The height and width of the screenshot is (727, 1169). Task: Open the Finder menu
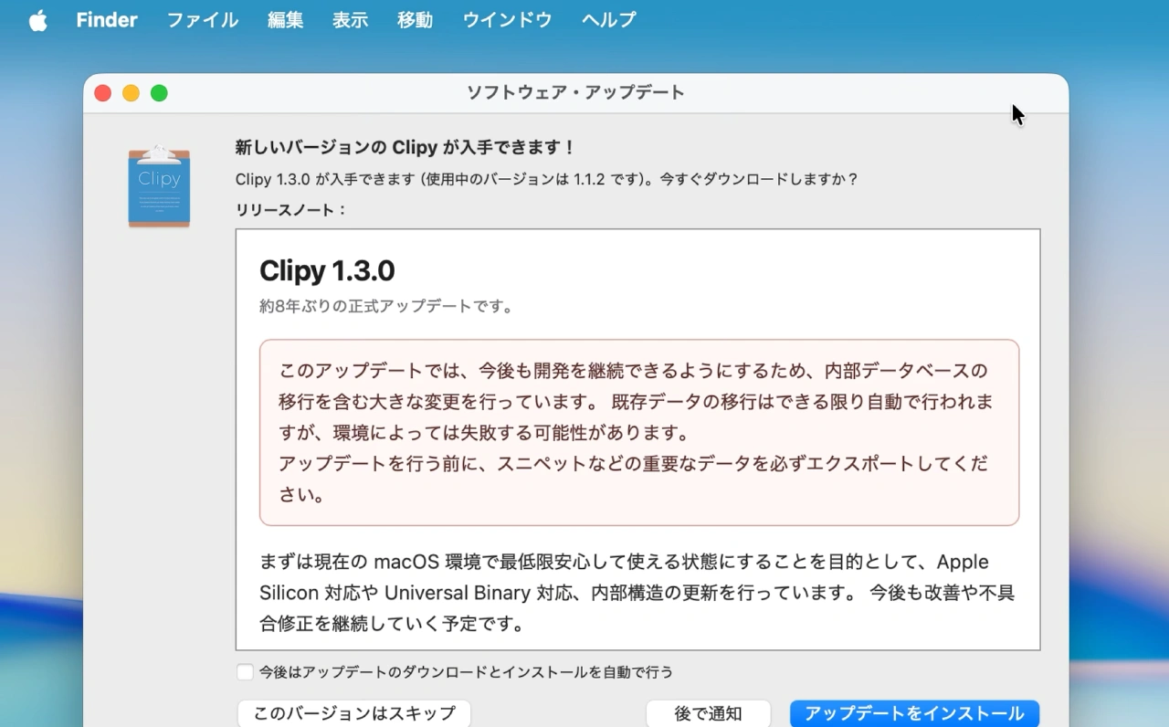tap(107, 20)
